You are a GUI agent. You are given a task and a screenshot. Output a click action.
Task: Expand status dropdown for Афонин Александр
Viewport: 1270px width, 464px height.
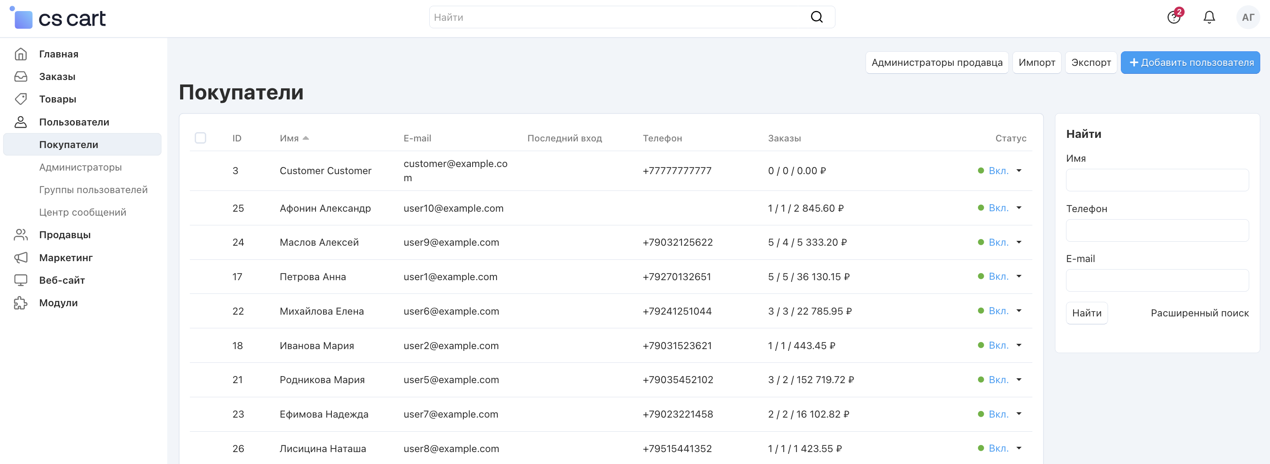[x=1019, y=208]
